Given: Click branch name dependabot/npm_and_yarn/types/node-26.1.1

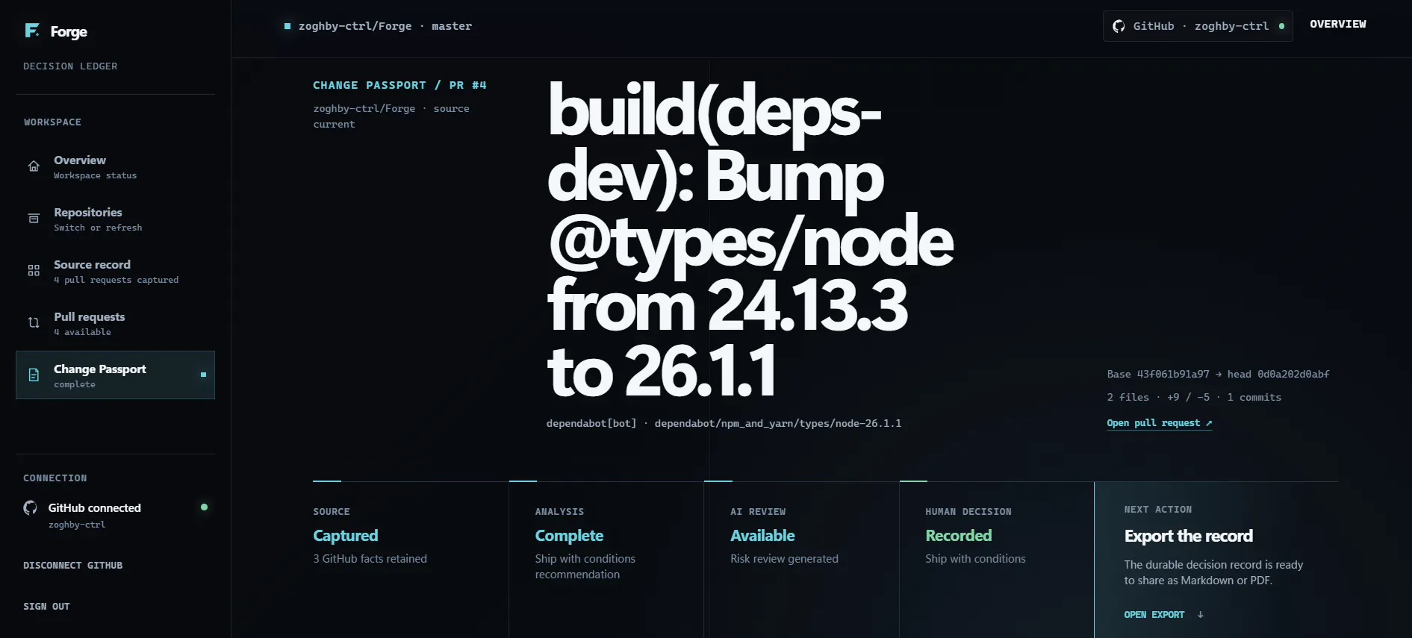Looking at the screenshot, I should click(x=778, y=423).
